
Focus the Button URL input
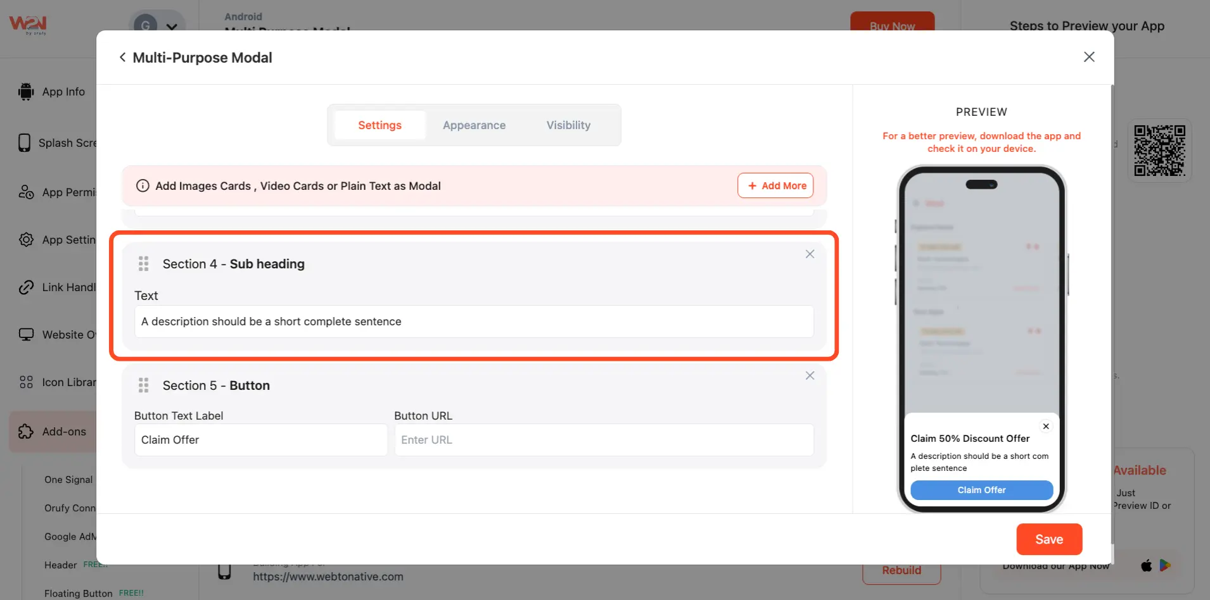point(603,440)
